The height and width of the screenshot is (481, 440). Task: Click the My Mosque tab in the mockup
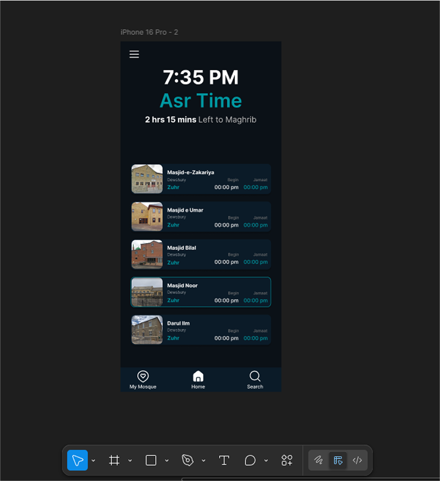click(x=143, y=380)
